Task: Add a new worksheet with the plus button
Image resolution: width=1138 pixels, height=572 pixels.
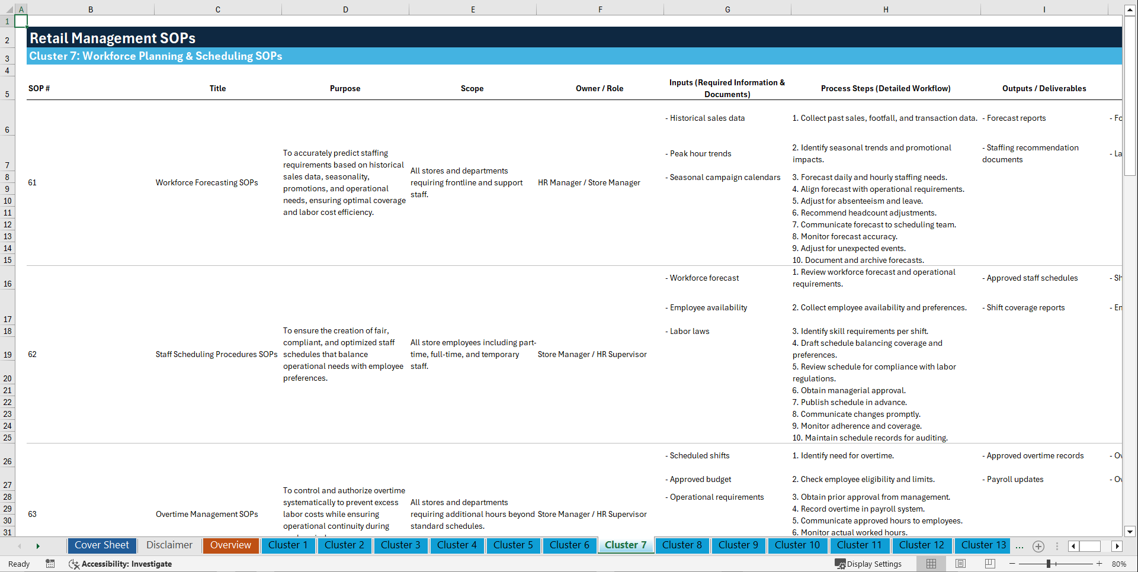Action: pos(1038,546)
